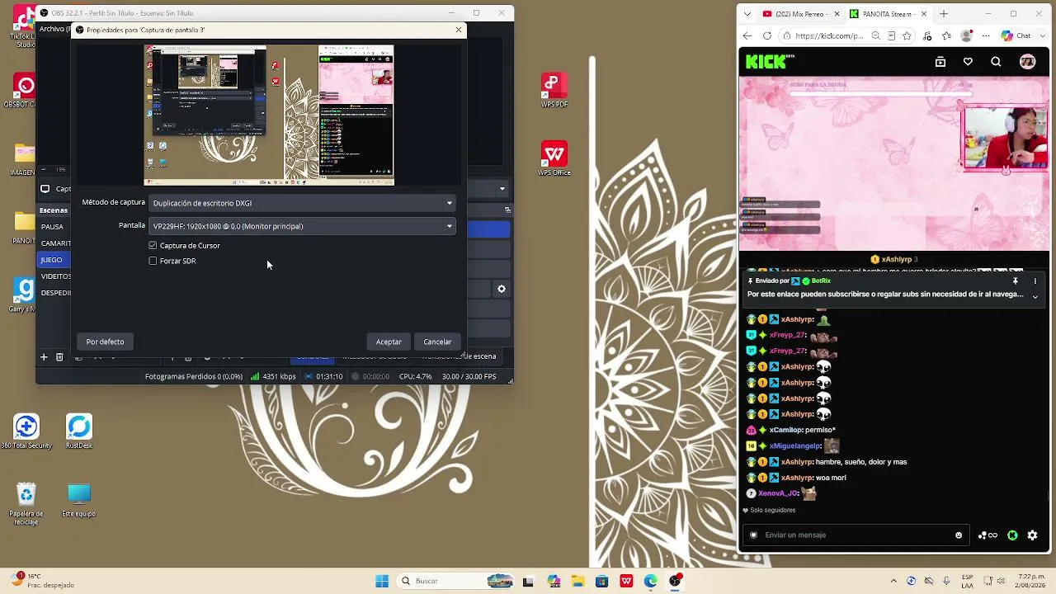Click the green Kick gift icon in chat
The height and width of the screenshot is (594, 1056).
(x=1012, y=535)
